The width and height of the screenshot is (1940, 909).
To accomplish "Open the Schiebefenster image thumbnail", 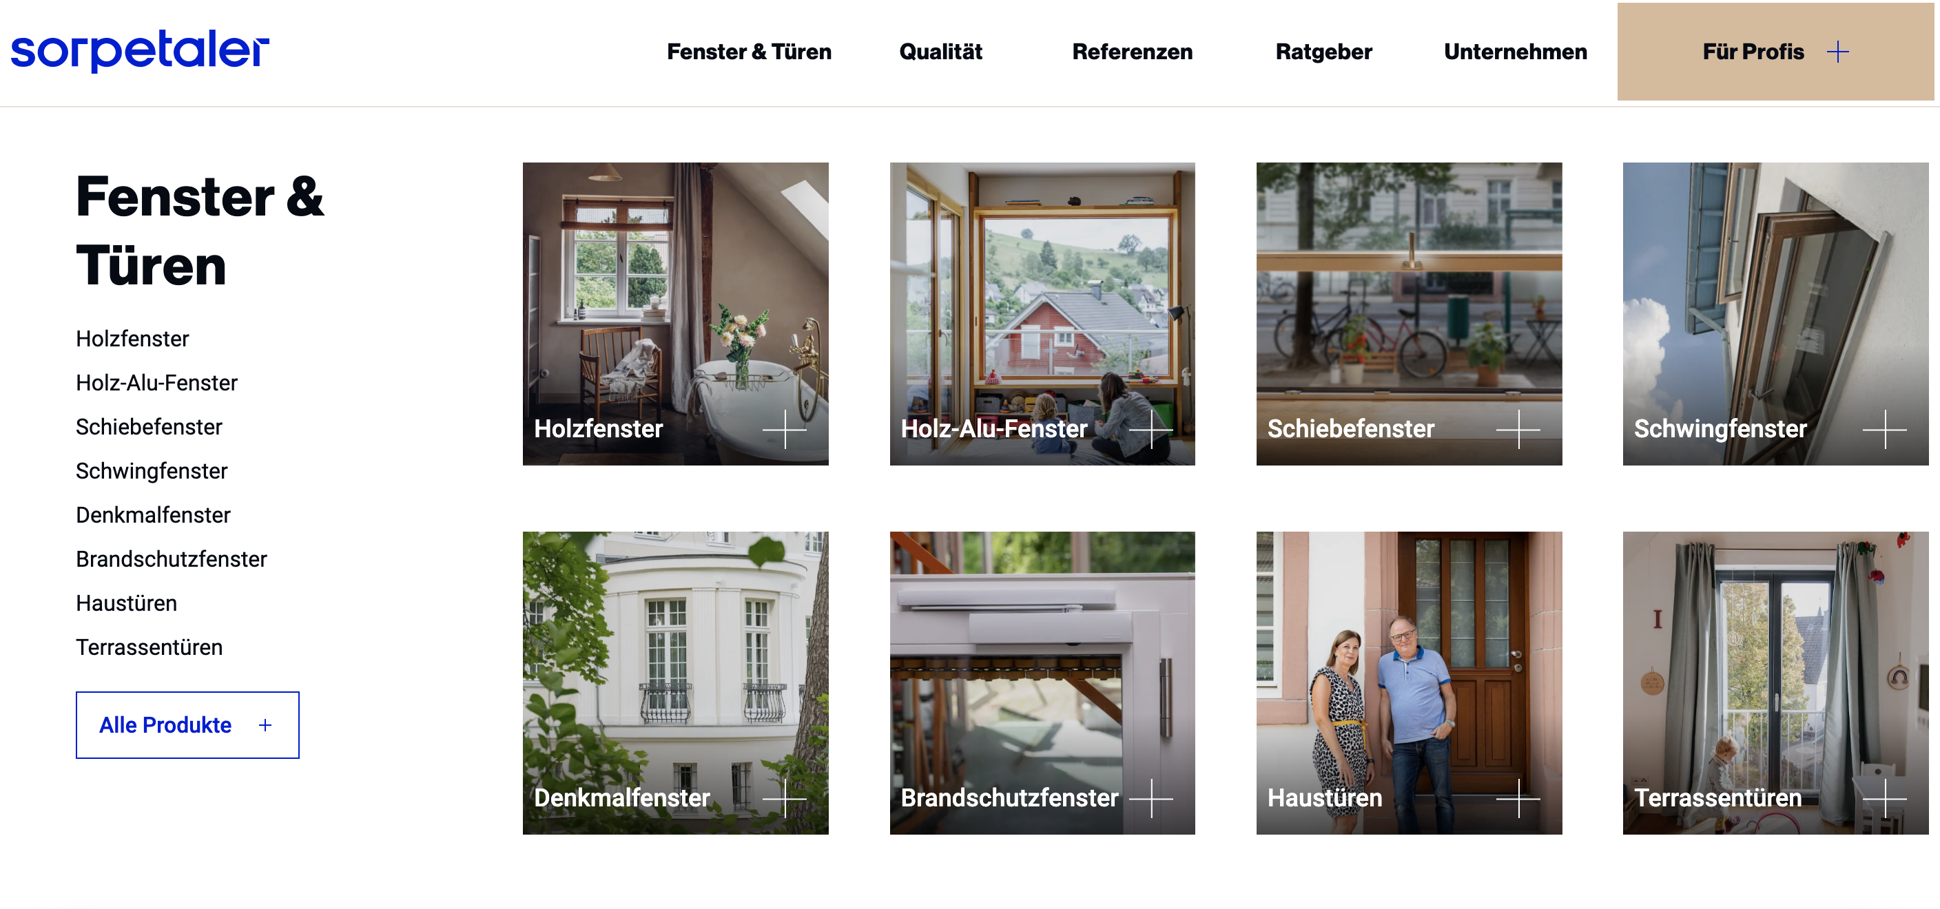I will [1408, 314].
